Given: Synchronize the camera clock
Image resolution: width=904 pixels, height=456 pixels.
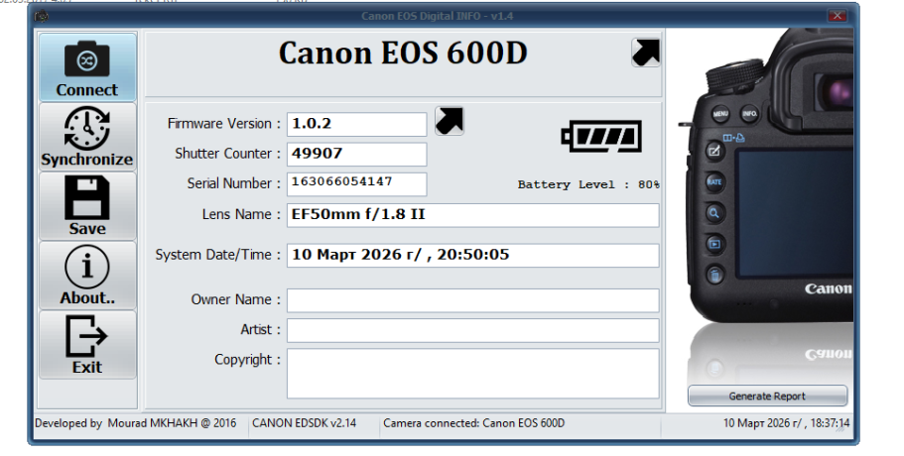Looking at the screenshot, I should [x=87, y=137].
